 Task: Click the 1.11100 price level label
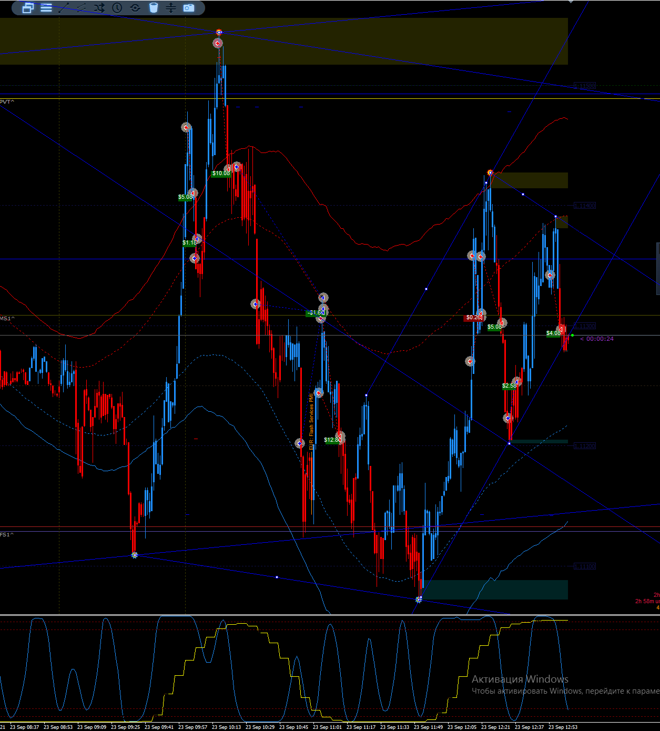click(585, 566)
